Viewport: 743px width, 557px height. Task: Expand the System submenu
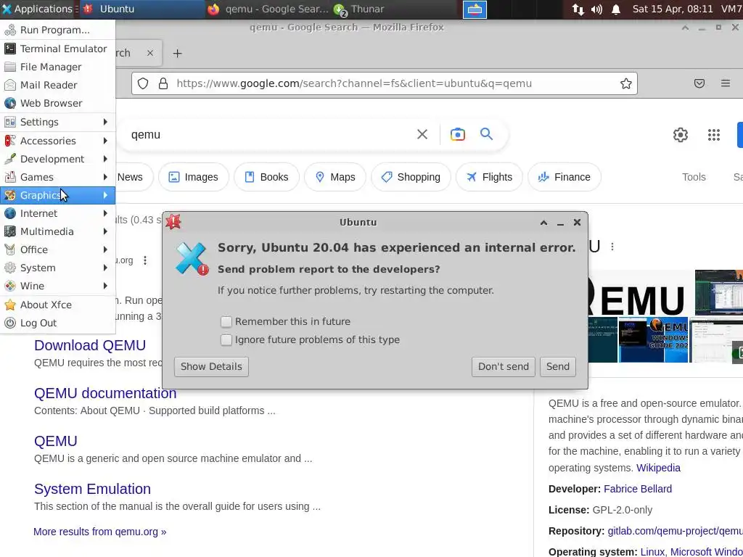click(57, 268)
